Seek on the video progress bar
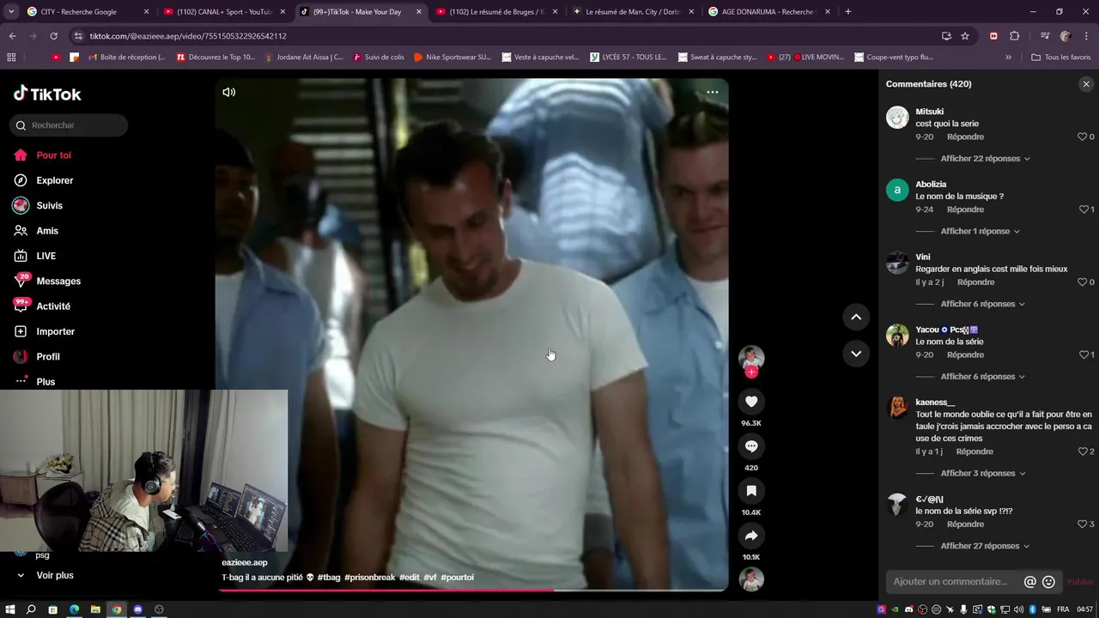1099x618 pixels. click(x=471, y=590)
